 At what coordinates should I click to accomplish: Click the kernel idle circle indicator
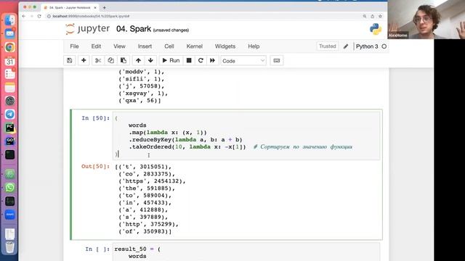tap(384, 46)
